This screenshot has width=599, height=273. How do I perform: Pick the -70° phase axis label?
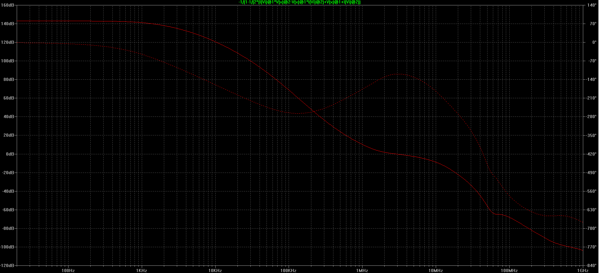593,61
